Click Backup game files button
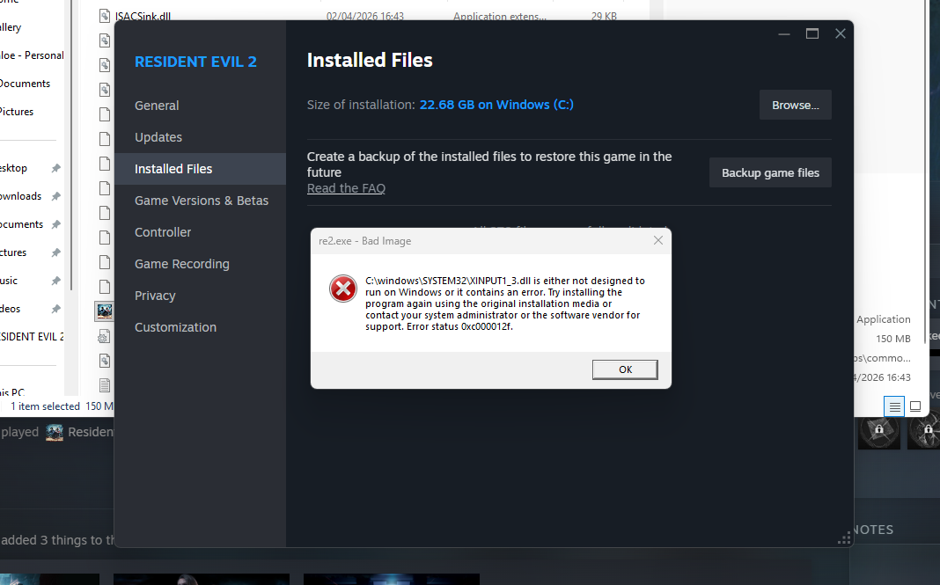Image resolution: width=940 pixels, height=585 pixels. tap(770, 172)
